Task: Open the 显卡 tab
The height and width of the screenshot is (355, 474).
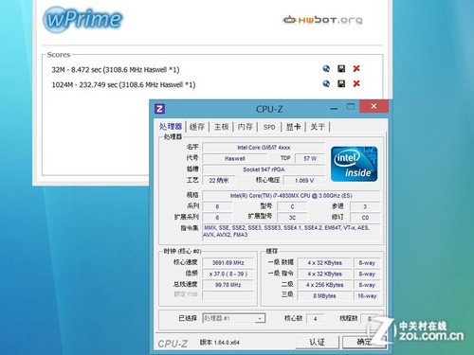Action: (x=293, y=127)
